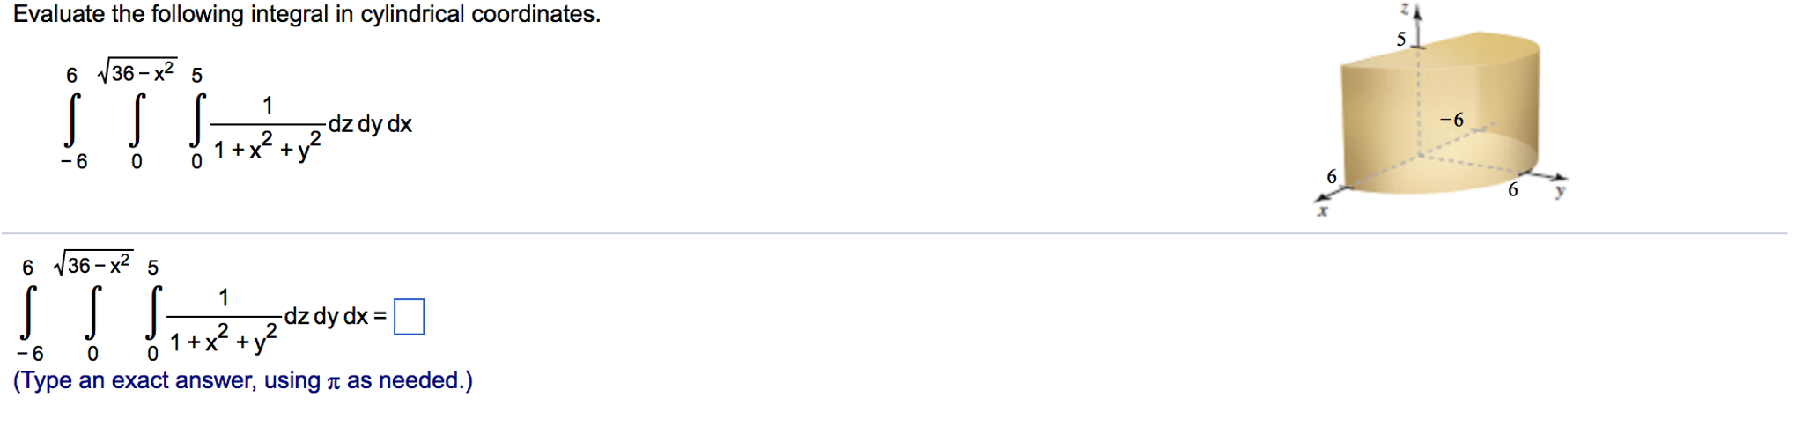This screenshot has height=434, width=1802.
Task: Click the x axis label in figure
Action: (x=1322, y=211)
